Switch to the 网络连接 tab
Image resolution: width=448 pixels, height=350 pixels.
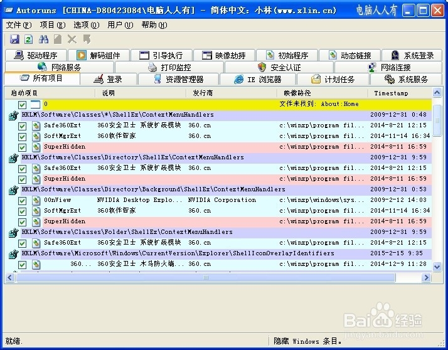pos(388,67)
